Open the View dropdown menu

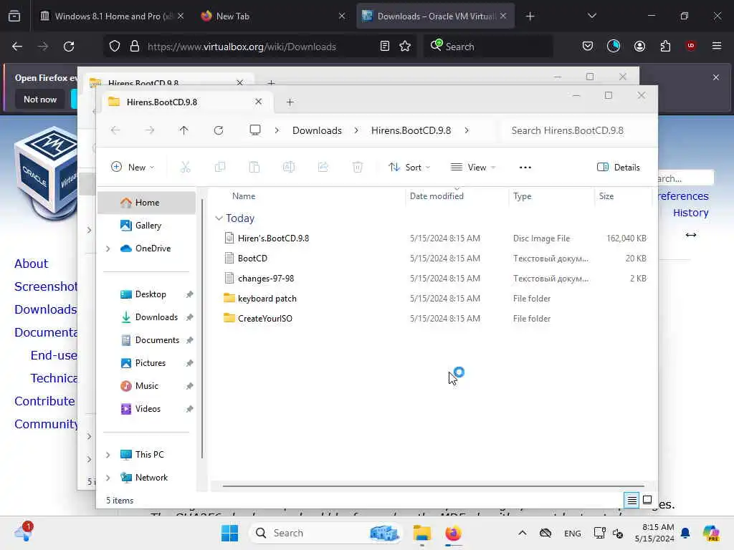(473, 167)
